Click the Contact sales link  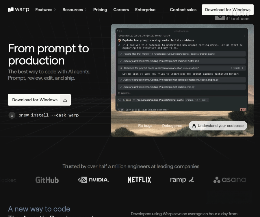click(x=183, y=10)
